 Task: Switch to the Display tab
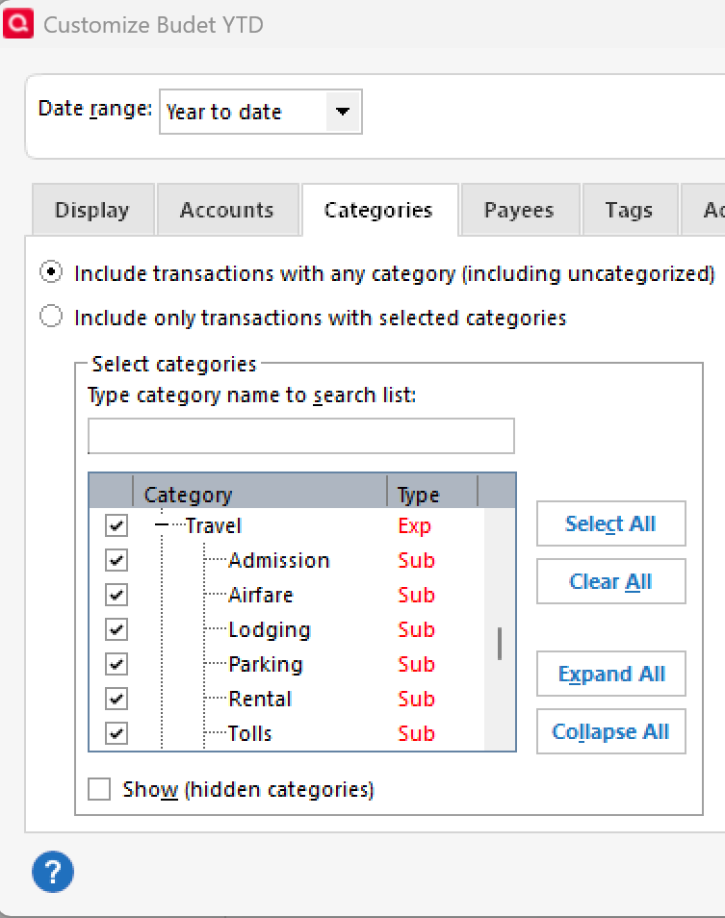click(x=91, y=210)
